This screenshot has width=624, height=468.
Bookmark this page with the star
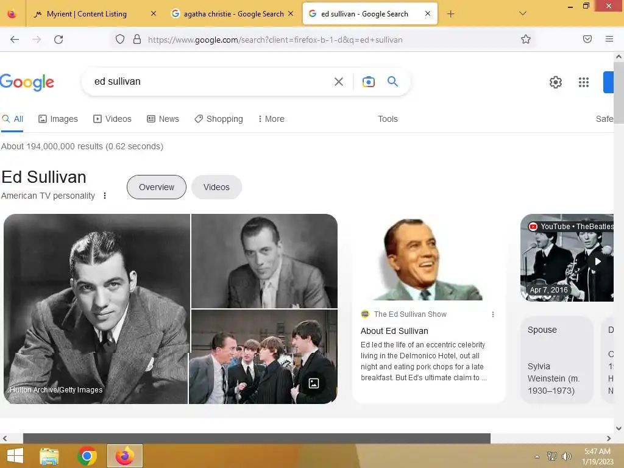(526, 39)
